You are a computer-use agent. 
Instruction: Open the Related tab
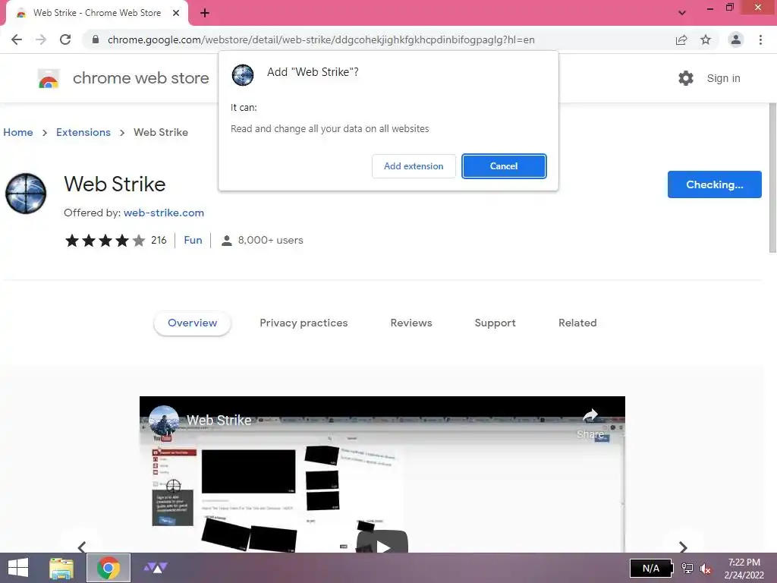(577, 323)
